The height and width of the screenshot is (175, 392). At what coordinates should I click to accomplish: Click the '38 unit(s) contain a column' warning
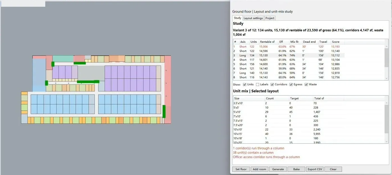tap(253, 153)
